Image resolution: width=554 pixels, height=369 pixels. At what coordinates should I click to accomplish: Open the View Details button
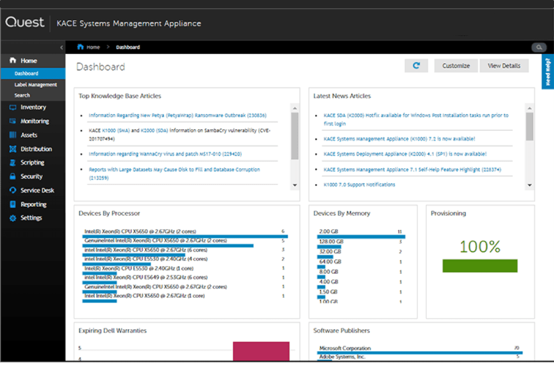(x=504, y=66)
